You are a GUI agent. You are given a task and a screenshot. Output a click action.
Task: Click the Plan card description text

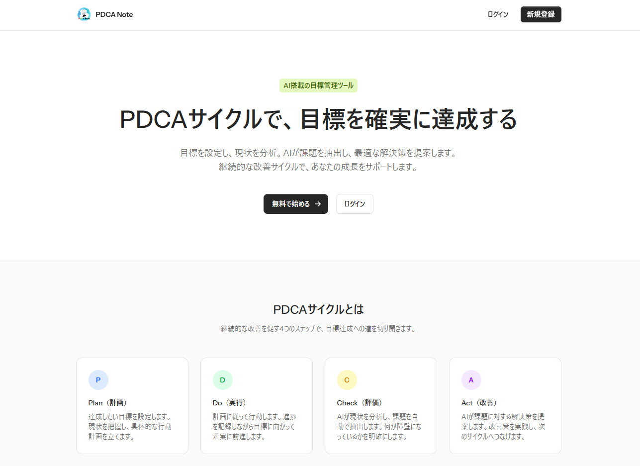(130, 427)
